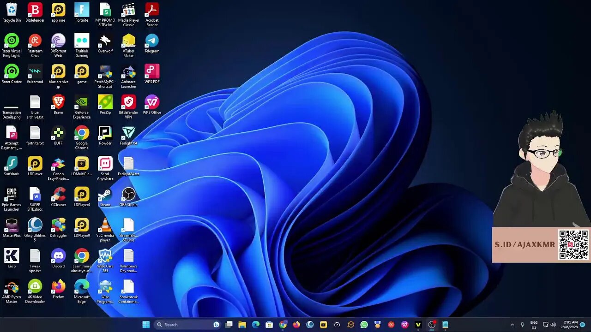Click the Glary Utilities 5 desktop icon
This screenshot has width=591, height=332.
coord(35,230)
